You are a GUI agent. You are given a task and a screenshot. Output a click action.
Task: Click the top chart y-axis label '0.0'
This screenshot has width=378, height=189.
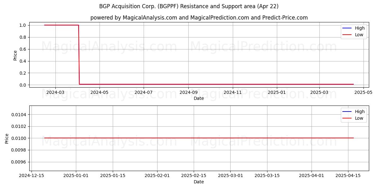[22, 85]
